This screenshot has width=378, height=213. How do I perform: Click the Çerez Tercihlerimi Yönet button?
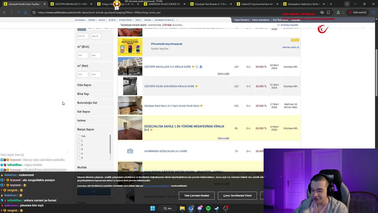[x=237, y=196]
